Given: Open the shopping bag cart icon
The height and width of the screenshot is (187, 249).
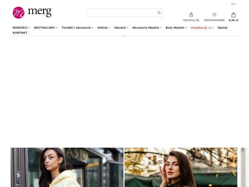Looking at the screenshot, I should coord(233,15).
